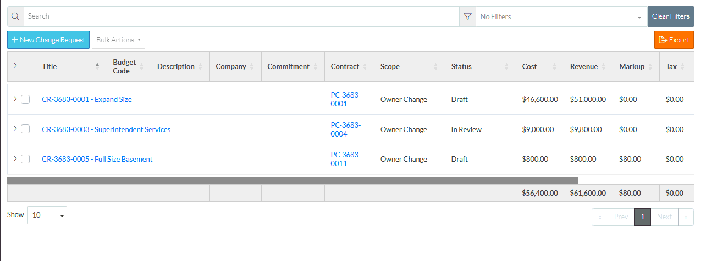Image resolution: width=706 pixels, height=261 pixels.
Task: Open the No Filters dropdown
Action: click(x=561, y=17)
